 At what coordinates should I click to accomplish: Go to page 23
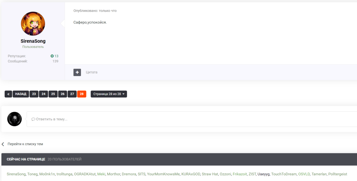[x=34, y=94]
